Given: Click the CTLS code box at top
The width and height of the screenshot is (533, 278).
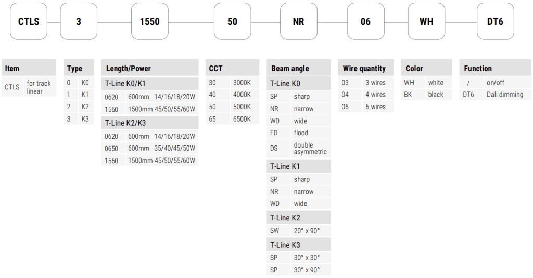Looking at the screenshot, I should point(29,22).
